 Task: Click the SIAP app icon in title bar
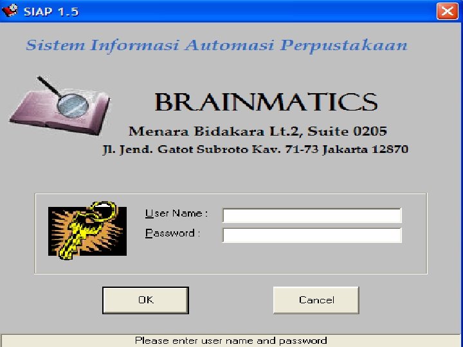tap(10, 11)
